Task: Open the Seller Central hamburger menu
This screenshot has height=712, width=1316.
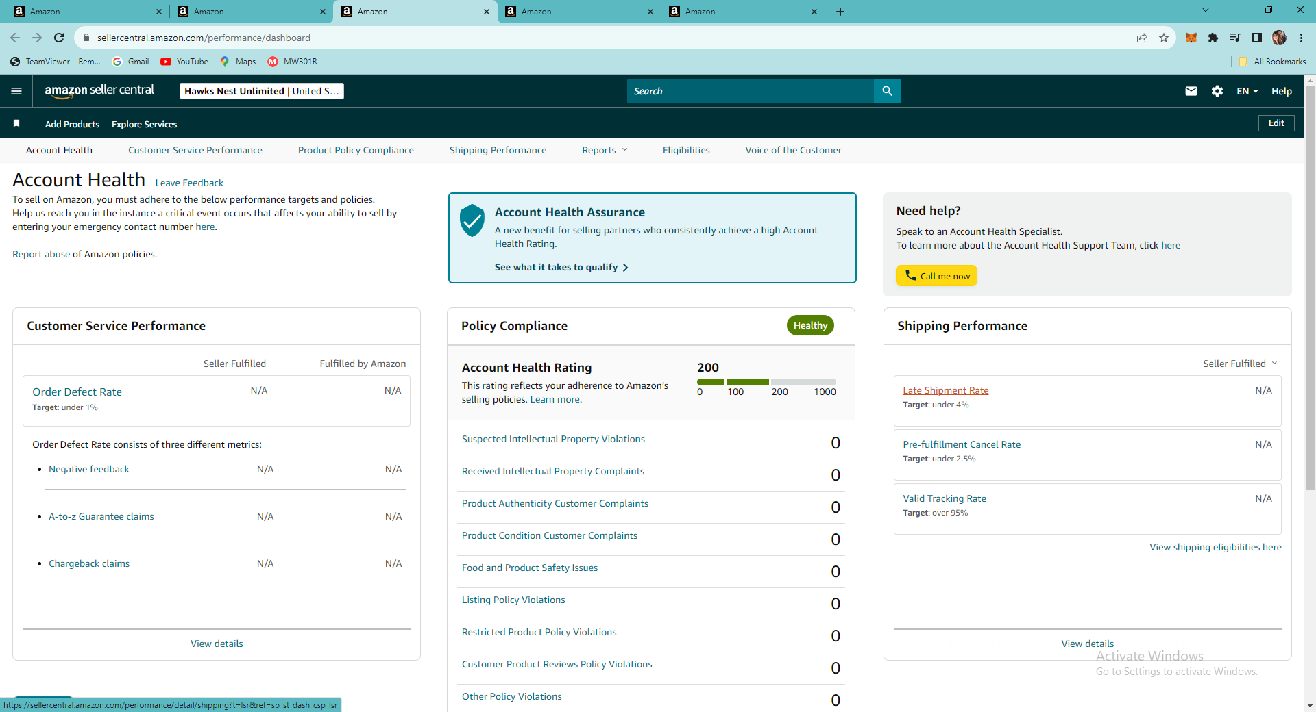Action: click(16, 91)
